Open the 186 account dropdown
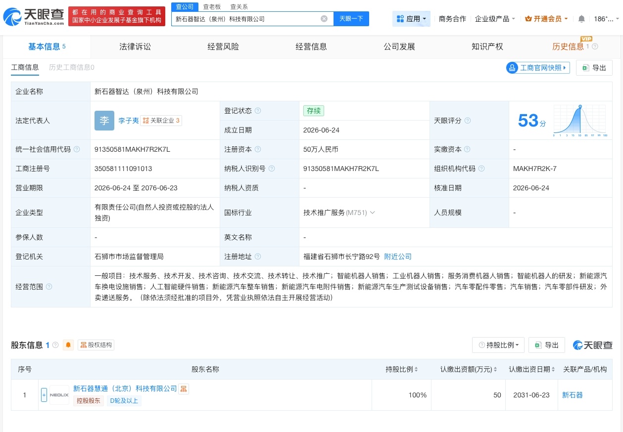The image size is (623, 432). [606, 19]
